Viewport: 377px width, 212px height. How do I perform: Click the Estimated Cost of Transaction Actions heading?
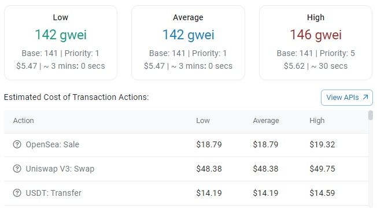[x=76, y=97]
